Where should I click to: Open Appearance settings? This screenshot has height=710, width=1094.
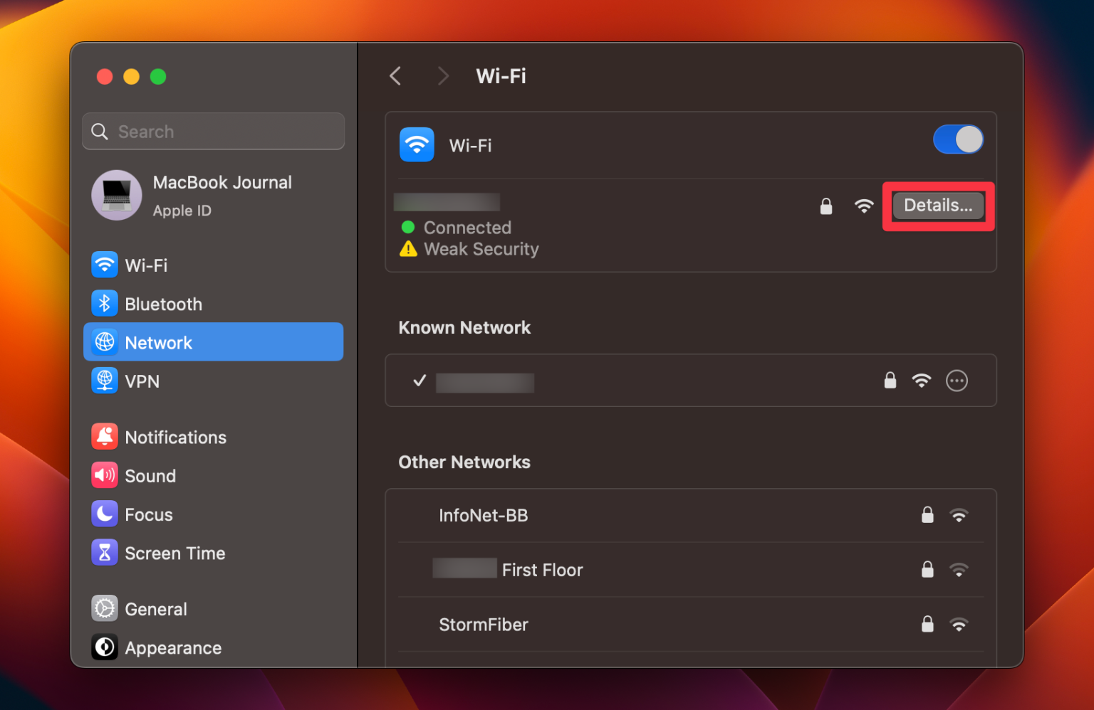pos(173,647)
